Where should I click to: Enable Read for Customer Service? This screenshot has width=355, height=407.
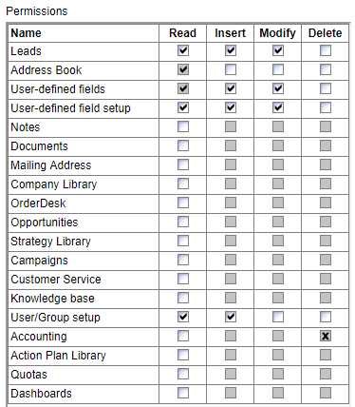183,279
